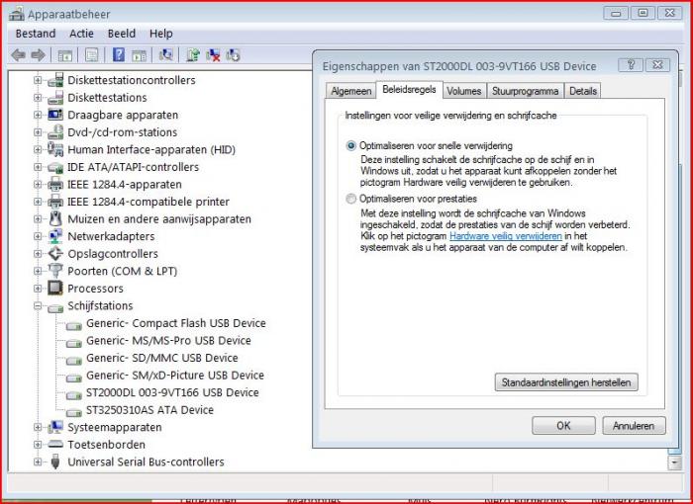The width and height of the screenshot is (693, 504).
Task: Click the drive icon beside ST3250310AS ATA Device
Action: point(74,412)
